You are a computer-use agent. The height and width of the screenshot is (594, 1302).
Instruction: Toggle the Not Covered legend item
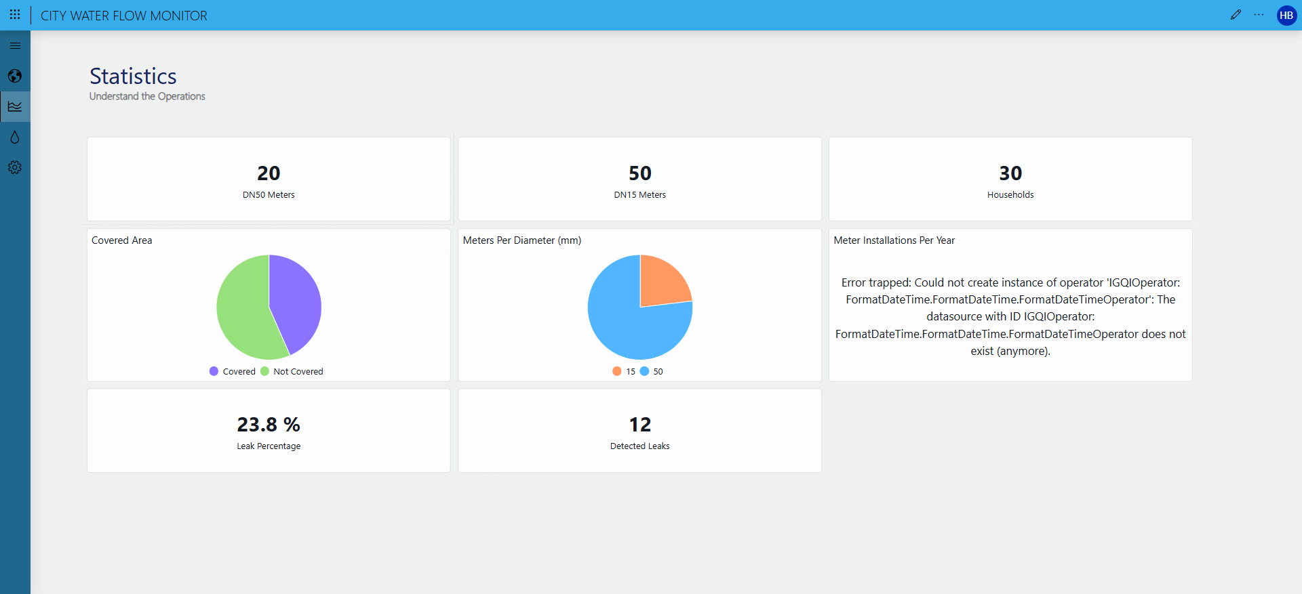pyautogui.click(x=292, y=371)
